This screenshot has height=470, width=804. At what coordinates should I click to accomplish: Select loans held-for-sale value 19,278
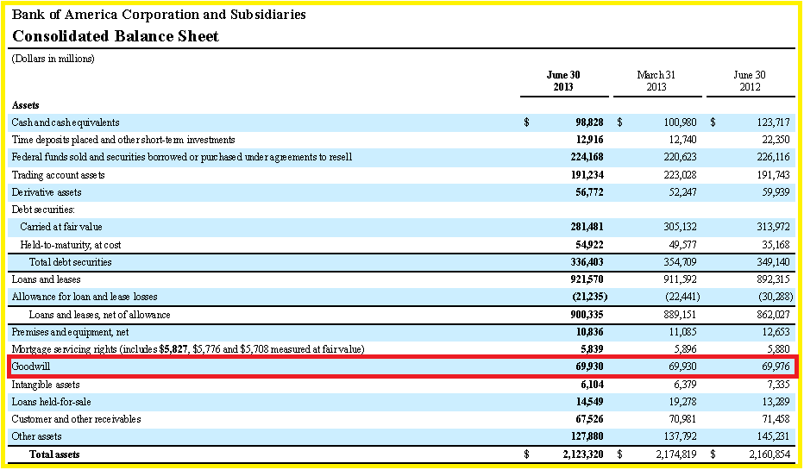point(682,403)
